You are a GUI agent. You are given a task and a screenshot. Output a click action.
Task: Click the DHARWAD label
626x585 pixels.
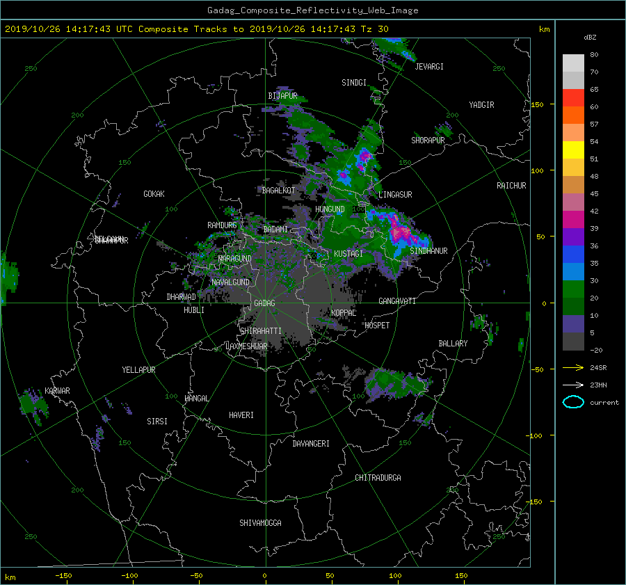[x=181, y=297]
